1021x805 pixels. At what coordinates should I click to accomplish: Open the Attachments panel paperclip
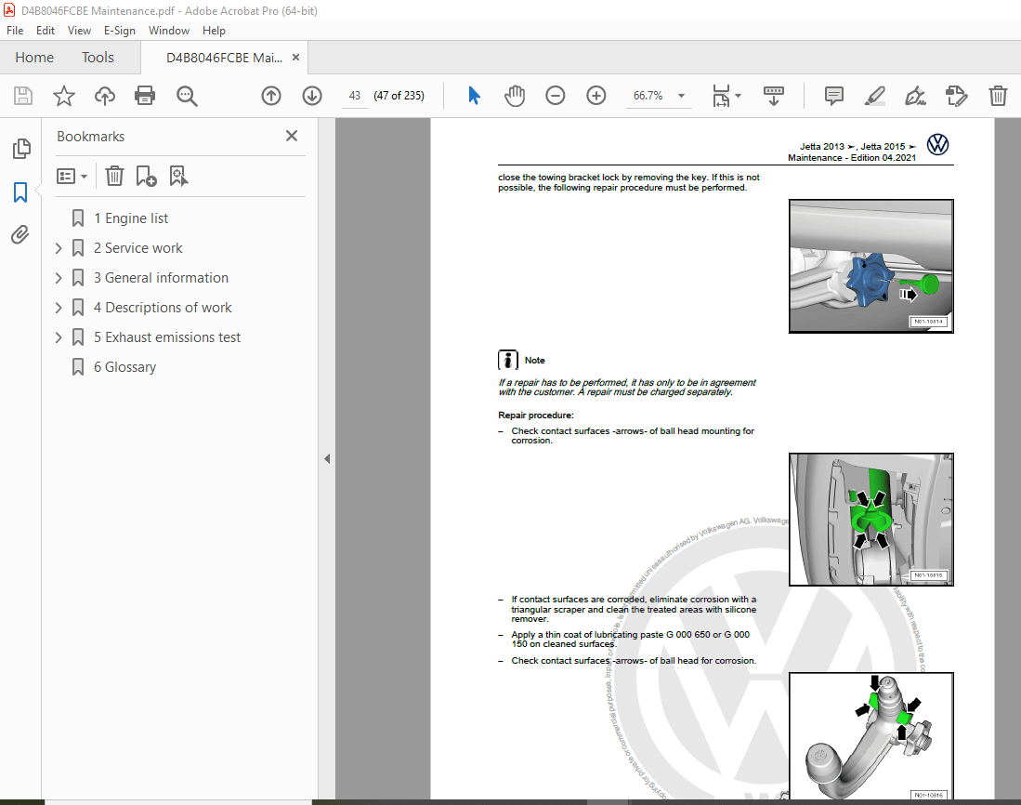coord(20,235)
